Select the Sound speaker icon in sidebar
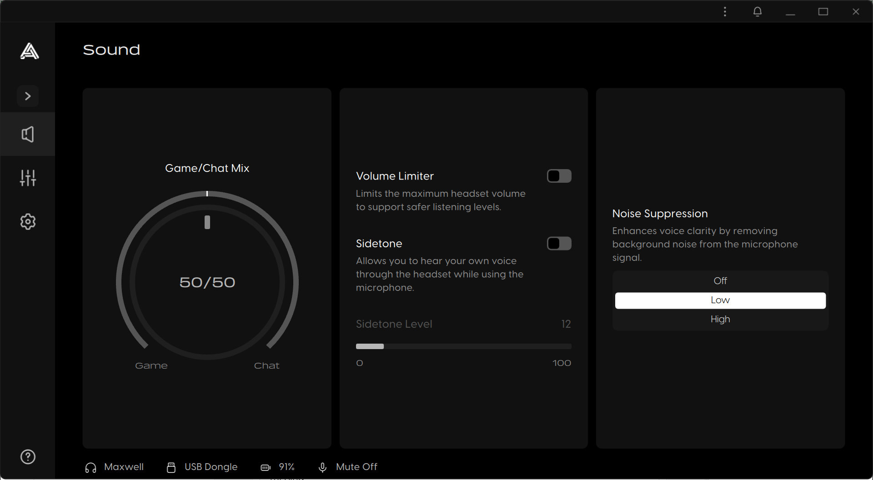Image resolution: width=873 pixels, height=480 pixels. pyautogui.click(x=28, y=134)
